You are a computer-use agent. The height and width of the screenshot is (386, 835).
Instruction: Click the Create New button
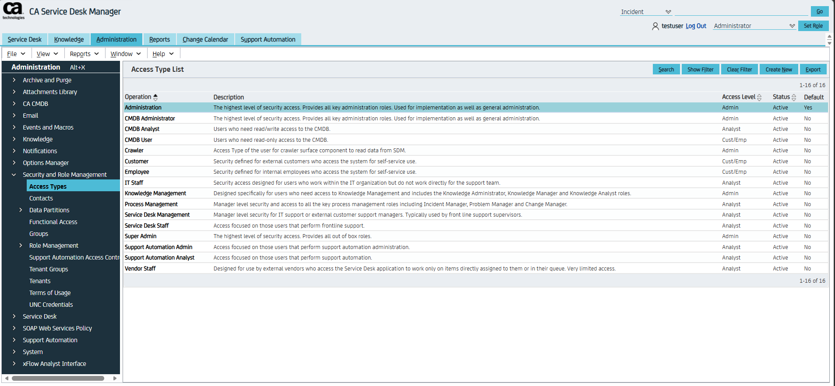[x=779, y=70]
